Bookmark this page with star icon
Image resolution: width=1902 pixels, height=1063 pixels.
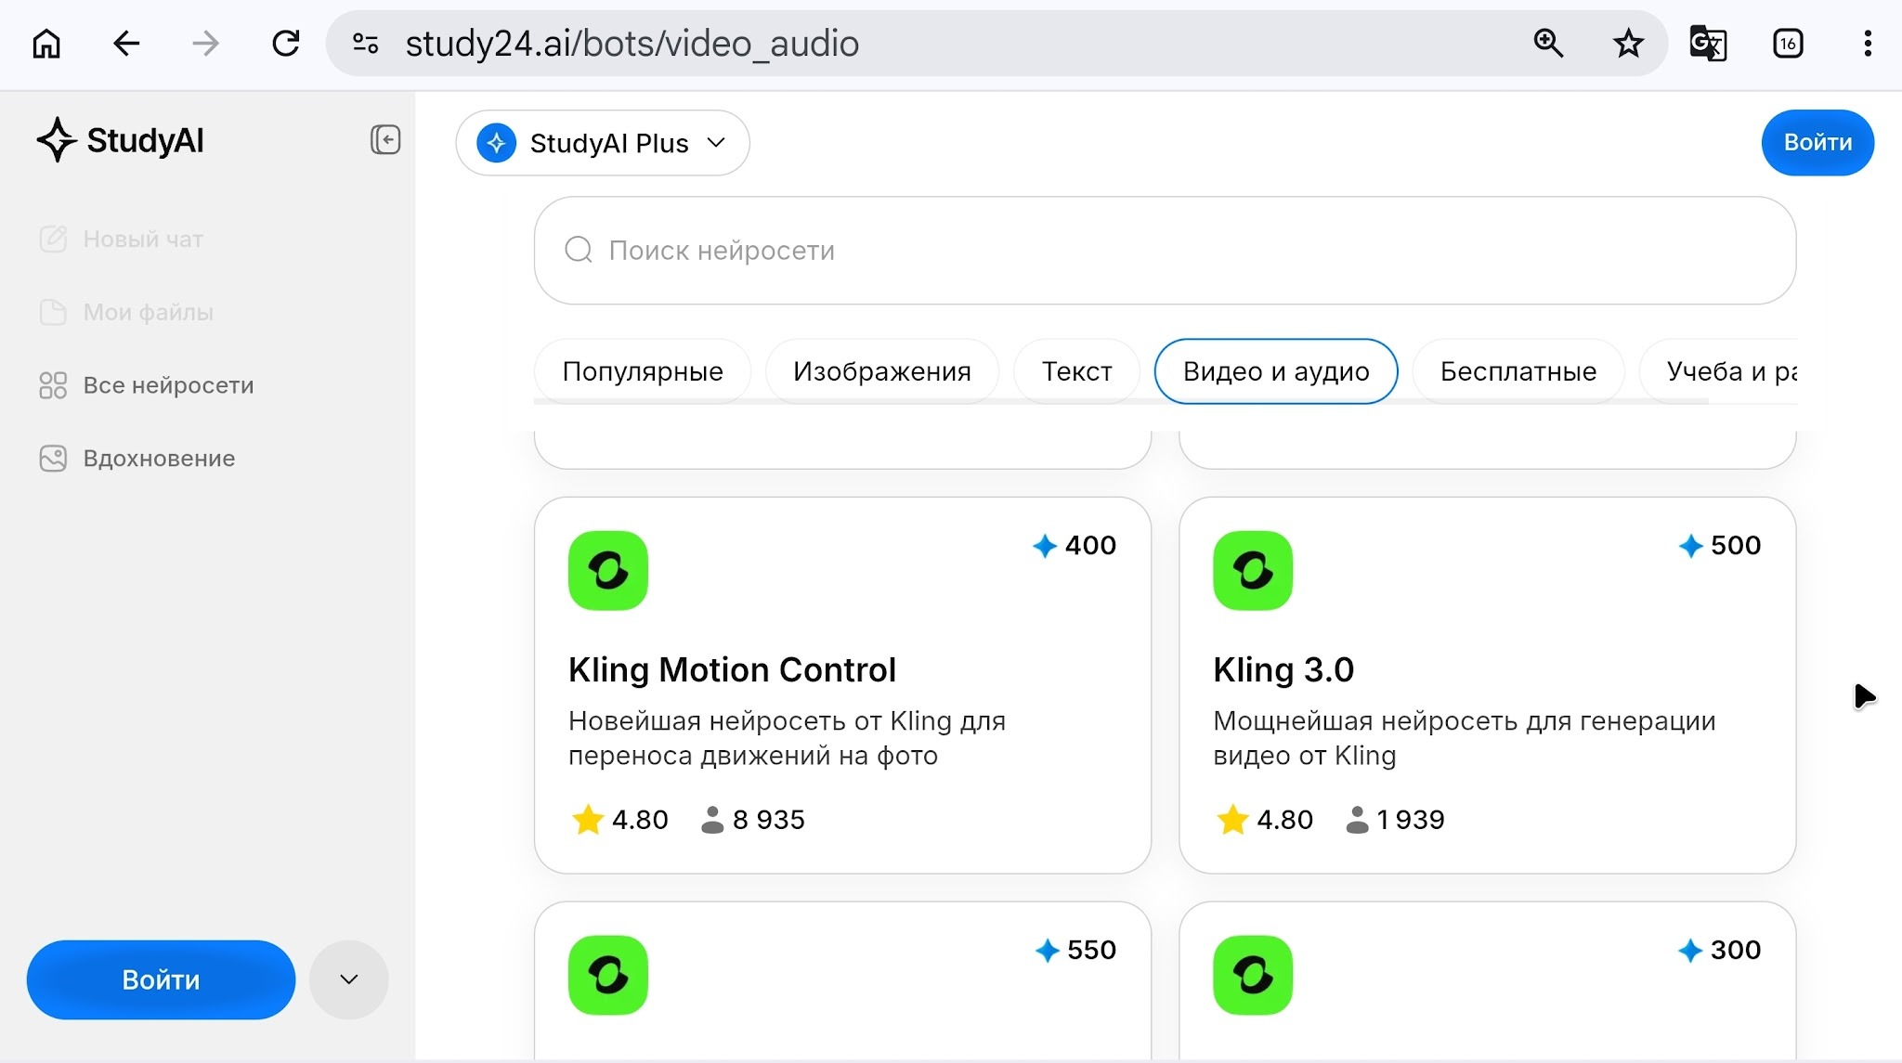[x=1628, y=44]
